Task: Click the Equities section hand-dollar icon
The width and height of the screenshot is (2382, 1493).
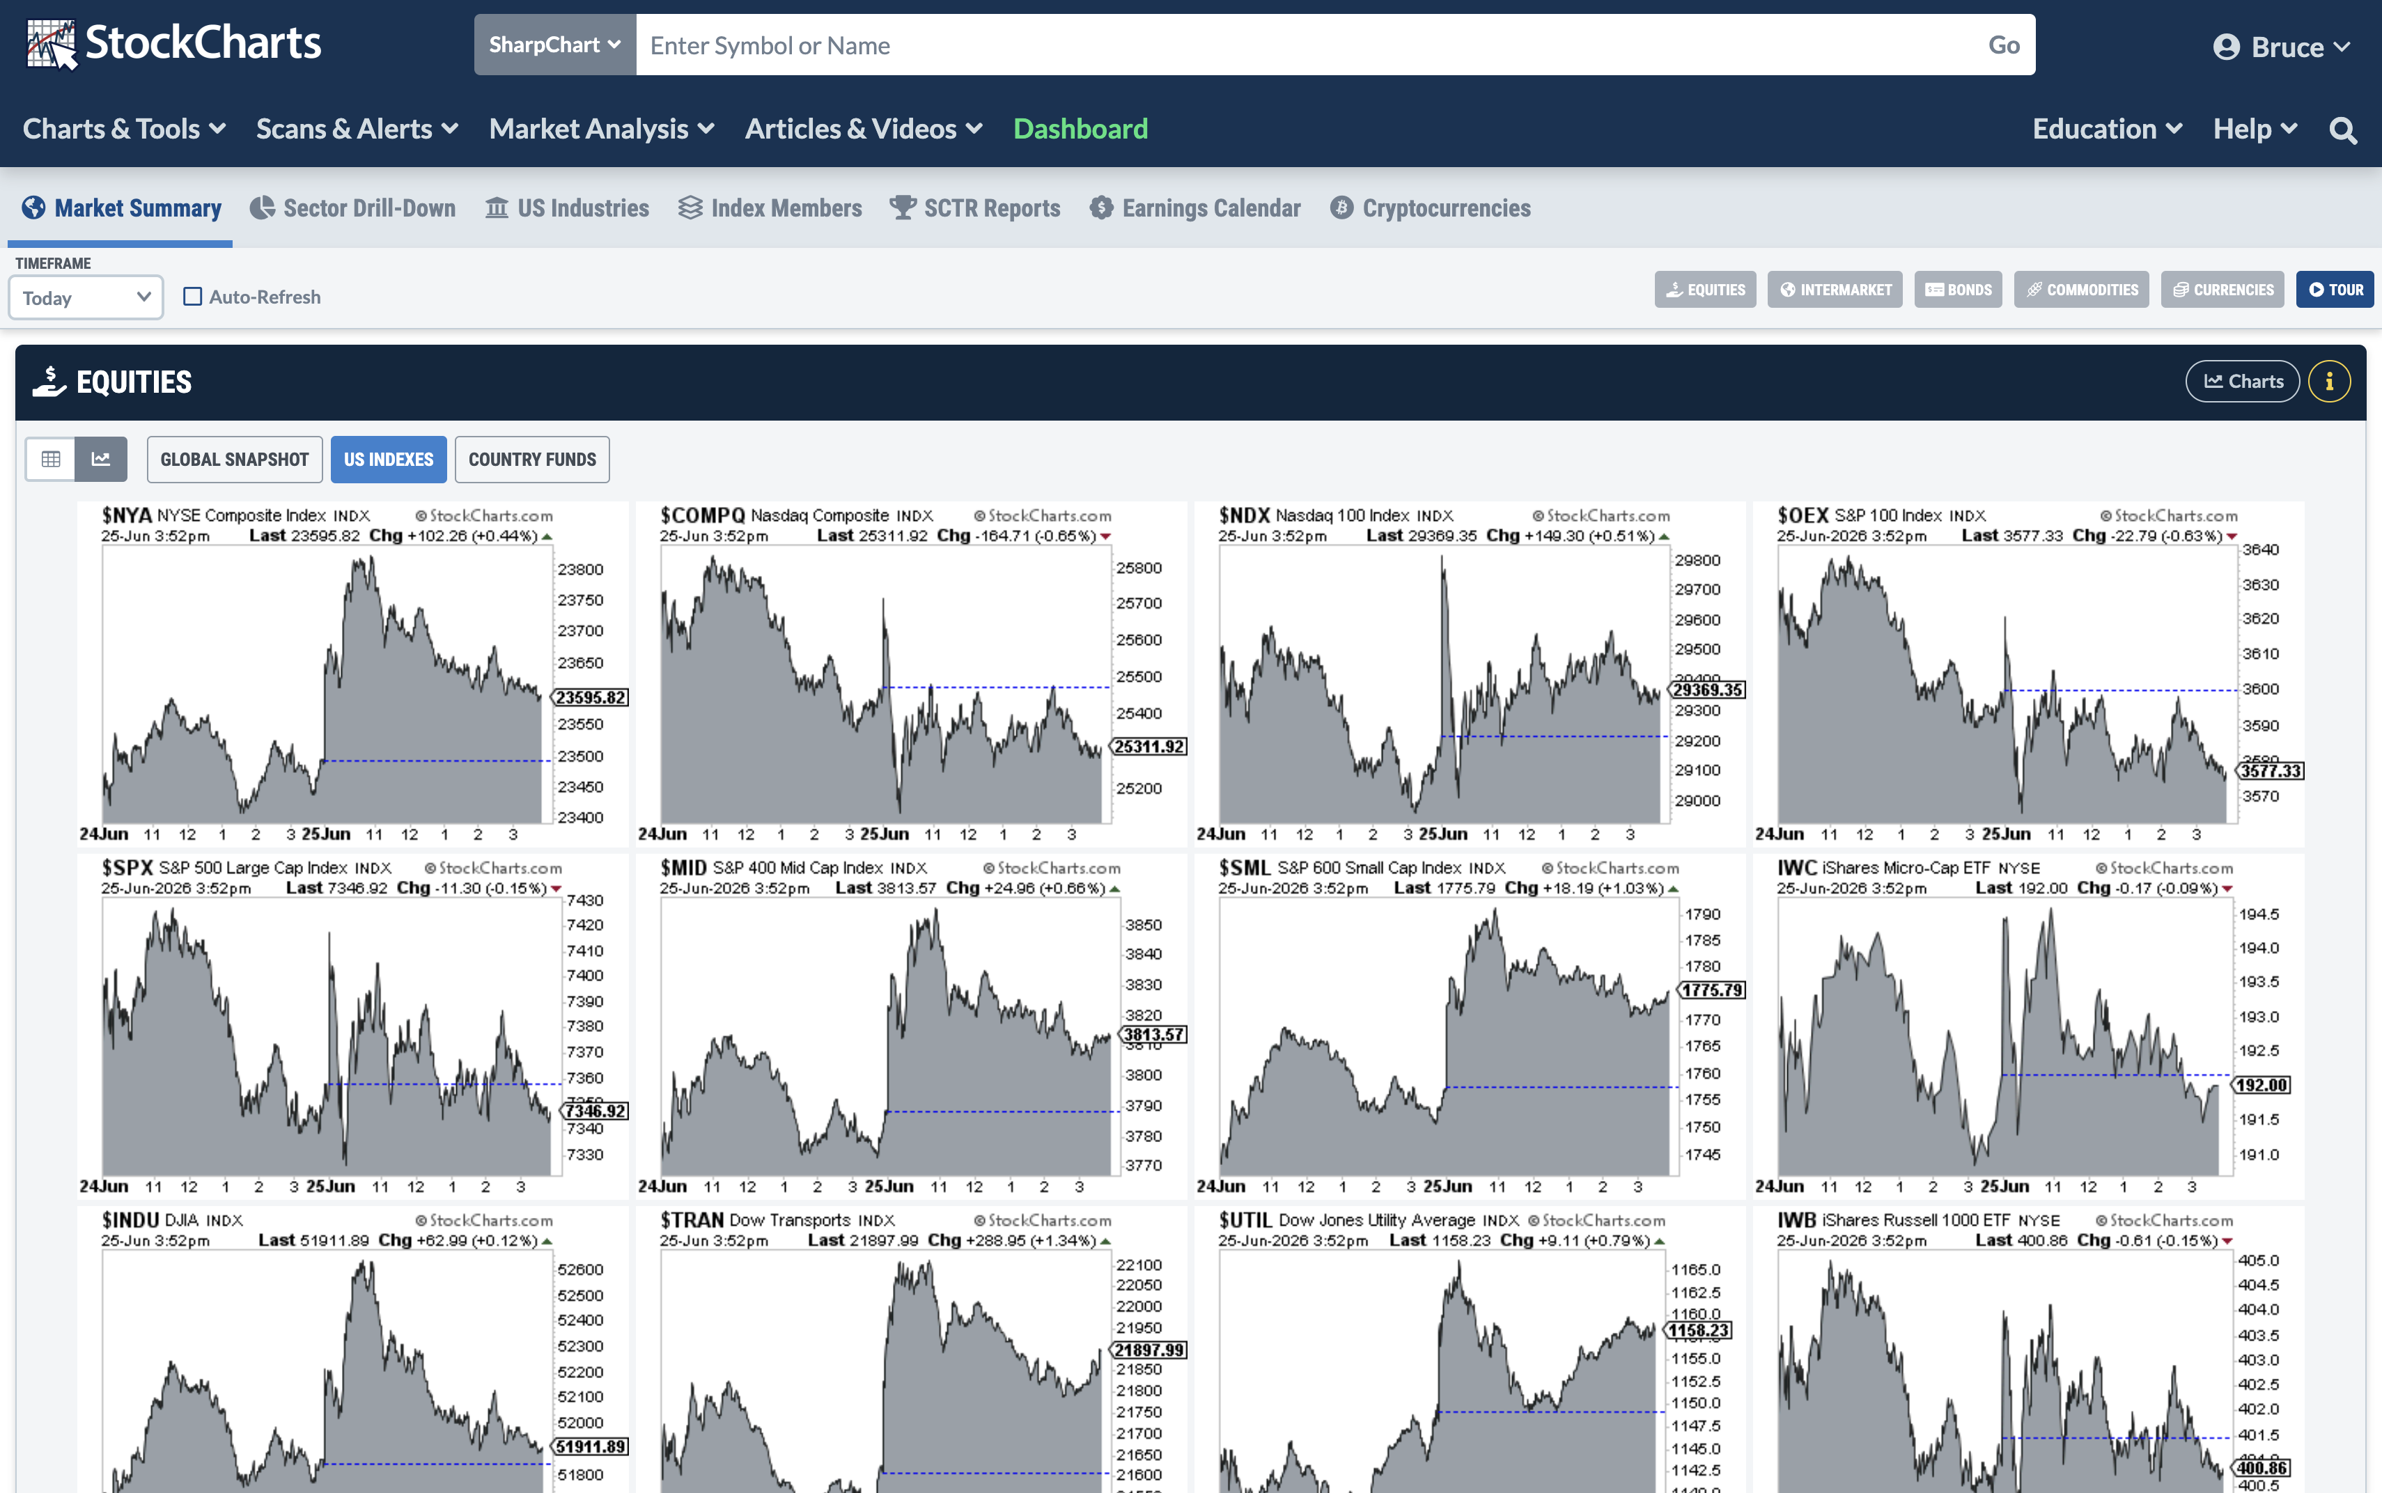Action: tap(48, 381)
